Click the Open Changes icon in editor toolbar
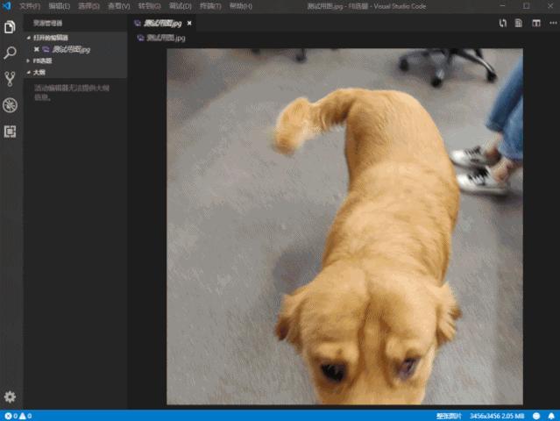This screenshot has width=560, height=421. [502, 24]
